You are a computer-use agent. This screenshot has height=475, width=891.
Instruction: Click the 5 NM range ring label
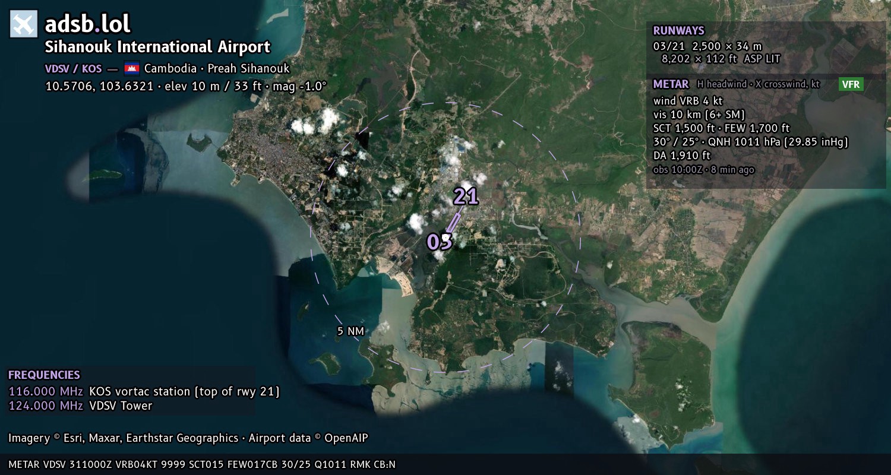[x=350, y=331]
